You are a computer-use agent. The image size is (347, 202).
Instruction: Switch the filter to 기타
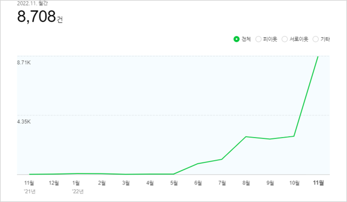point(316,39)
